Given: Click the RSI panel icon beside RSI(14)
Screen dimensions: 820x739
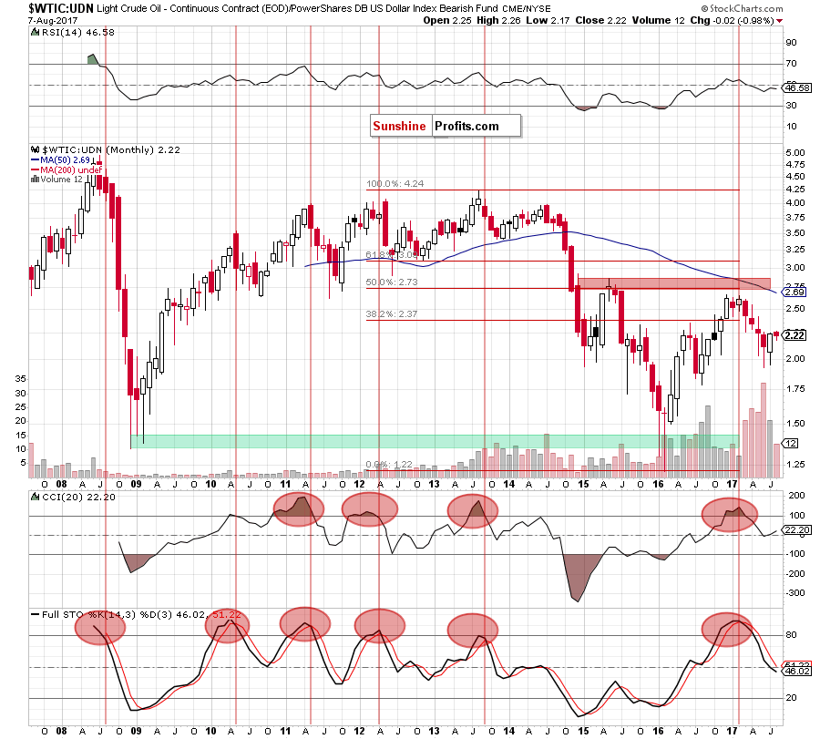Looking at the screenshot, I should [x=35, y=33].
